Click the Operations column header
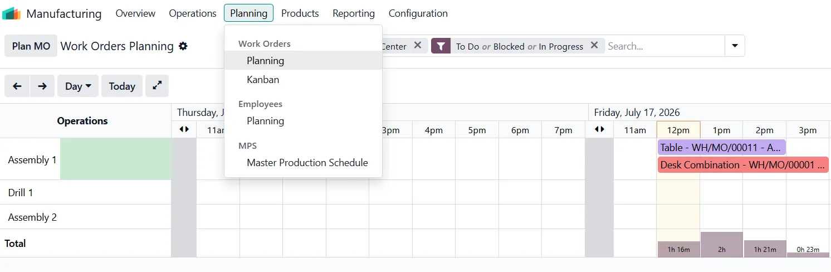831x272 pixels. (x=82, y=120)
